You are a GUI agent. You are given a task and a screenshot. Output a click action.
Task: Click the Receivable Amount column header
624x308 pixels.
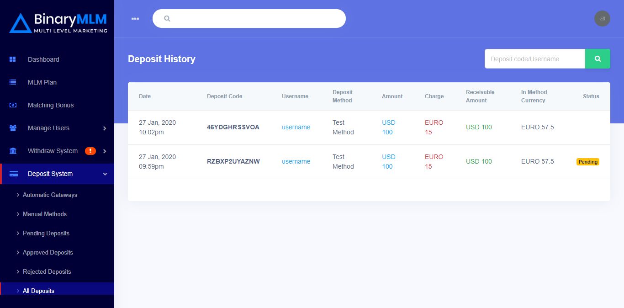(x=480, y=96)
